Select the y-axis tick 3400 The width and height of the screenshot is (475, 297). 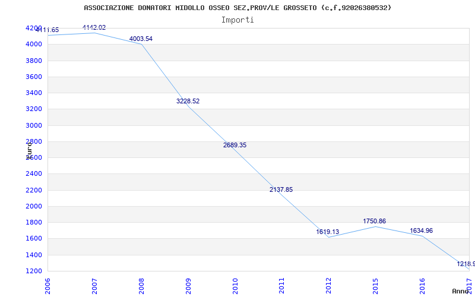click(34, 93)
